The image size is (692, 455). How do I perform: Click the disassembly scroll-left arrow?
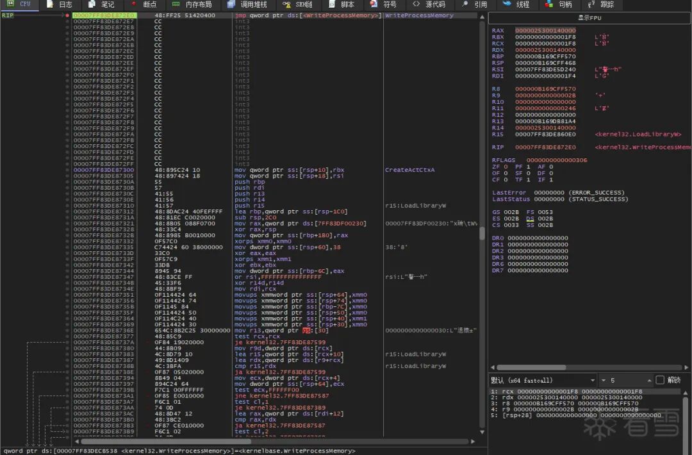point(78,442)
